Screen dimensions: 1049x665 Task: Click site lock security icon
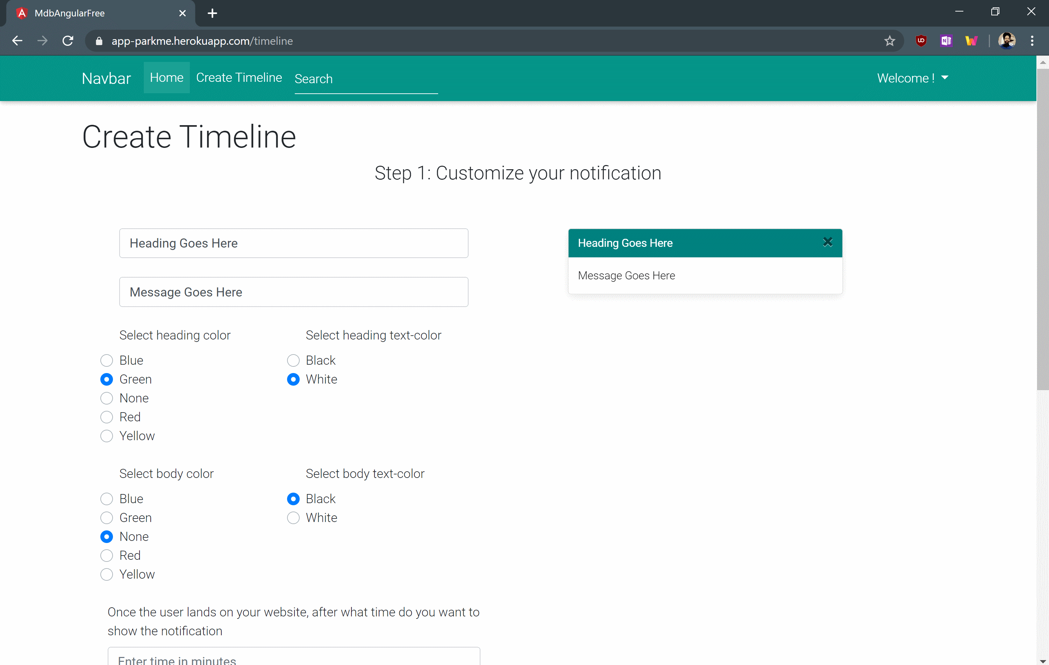[99, 41]
